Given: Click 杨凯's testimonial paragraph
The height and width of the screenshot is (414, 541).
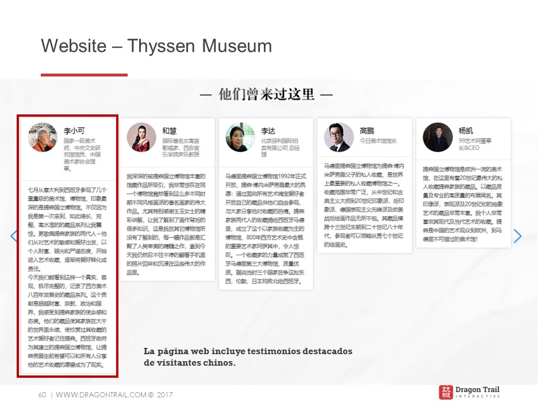Looking at the screenshot, I should click(463, 204).
